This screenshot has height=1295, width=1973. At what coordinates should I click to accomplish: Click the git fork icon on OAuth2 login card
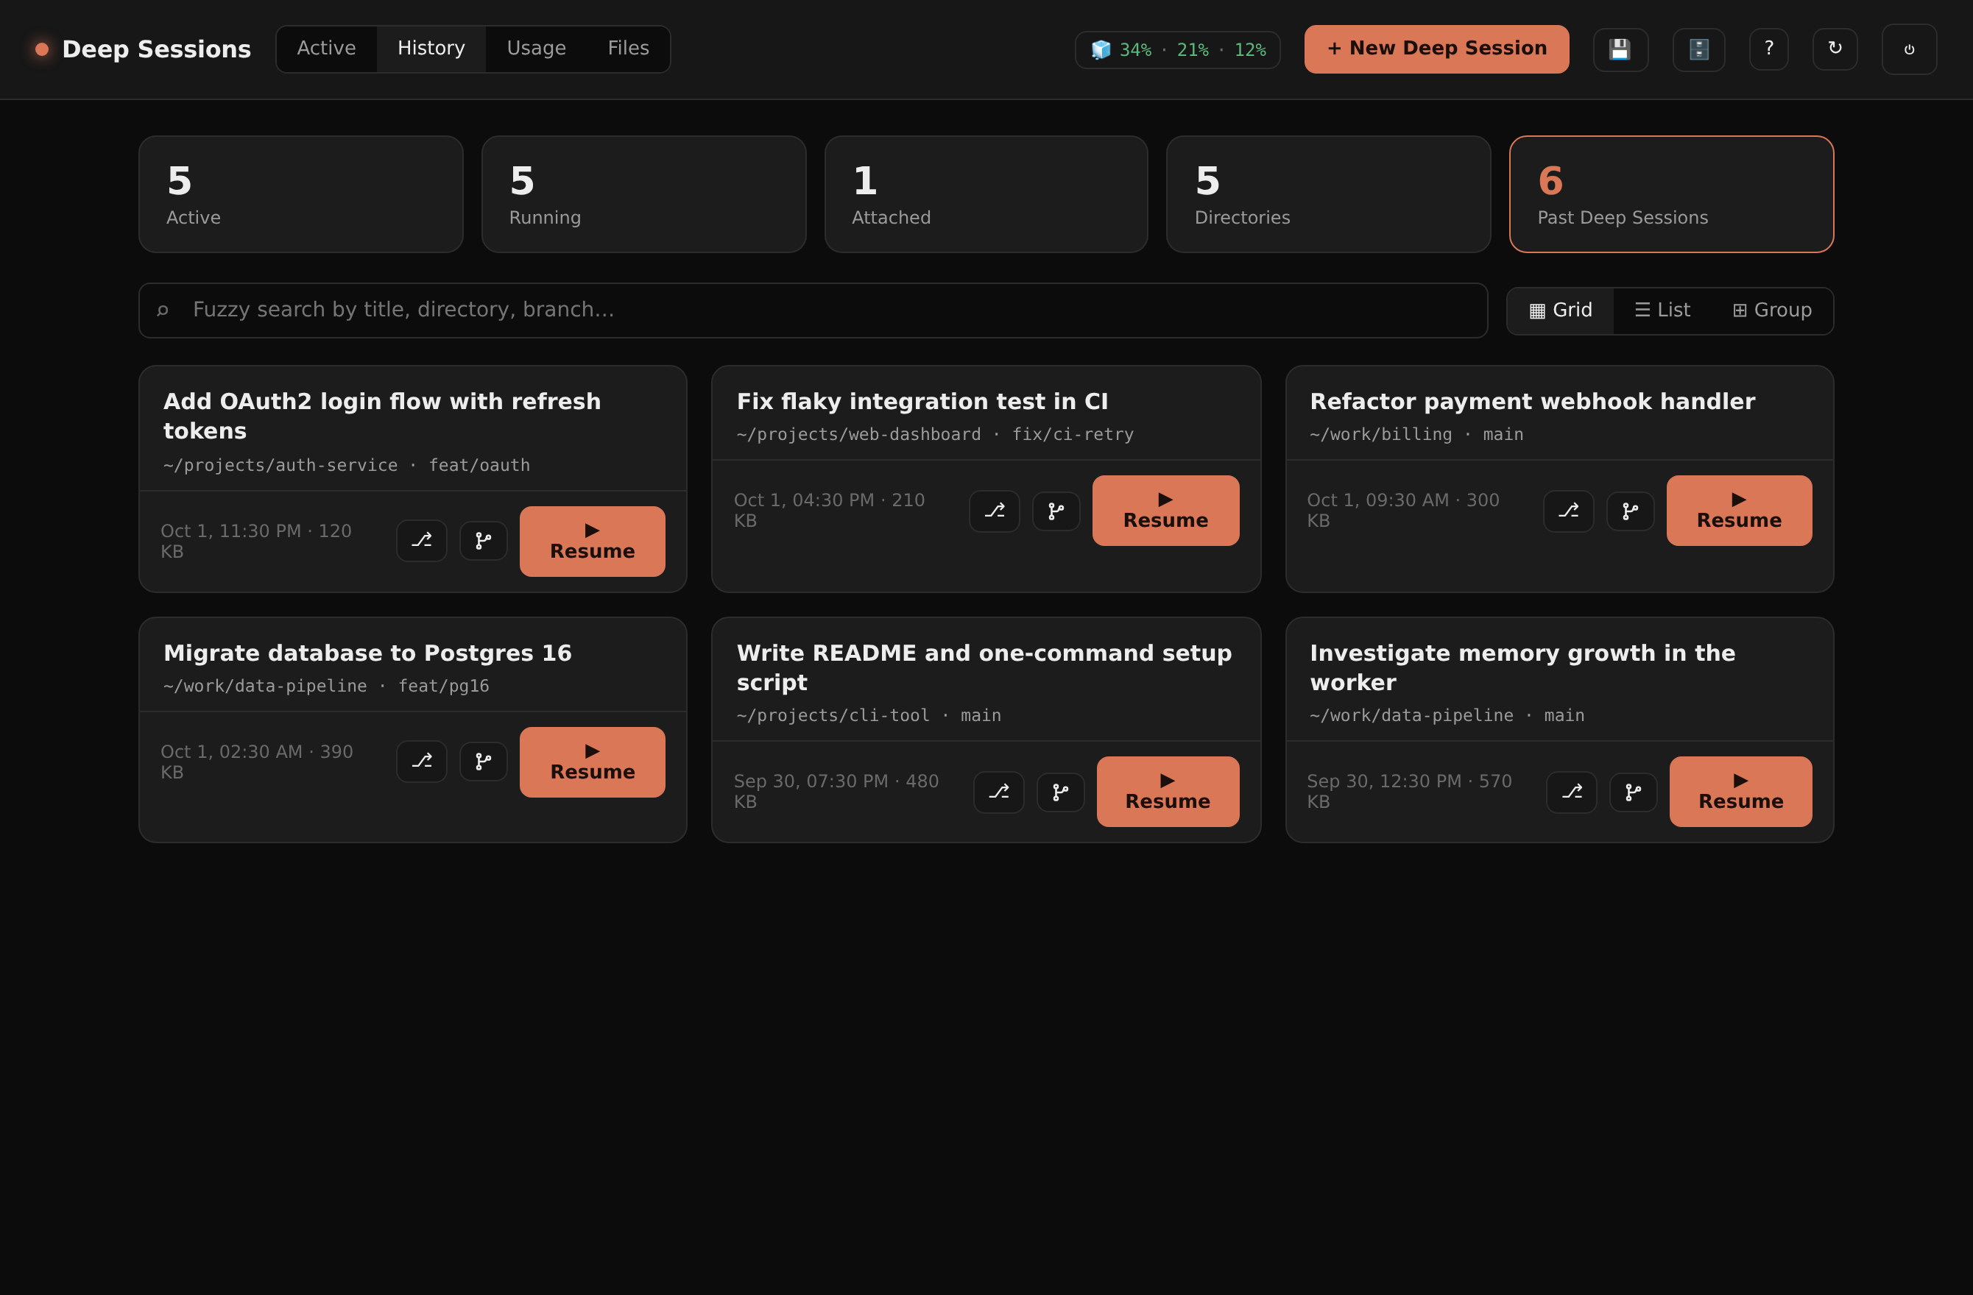click(x=483, y=541)
